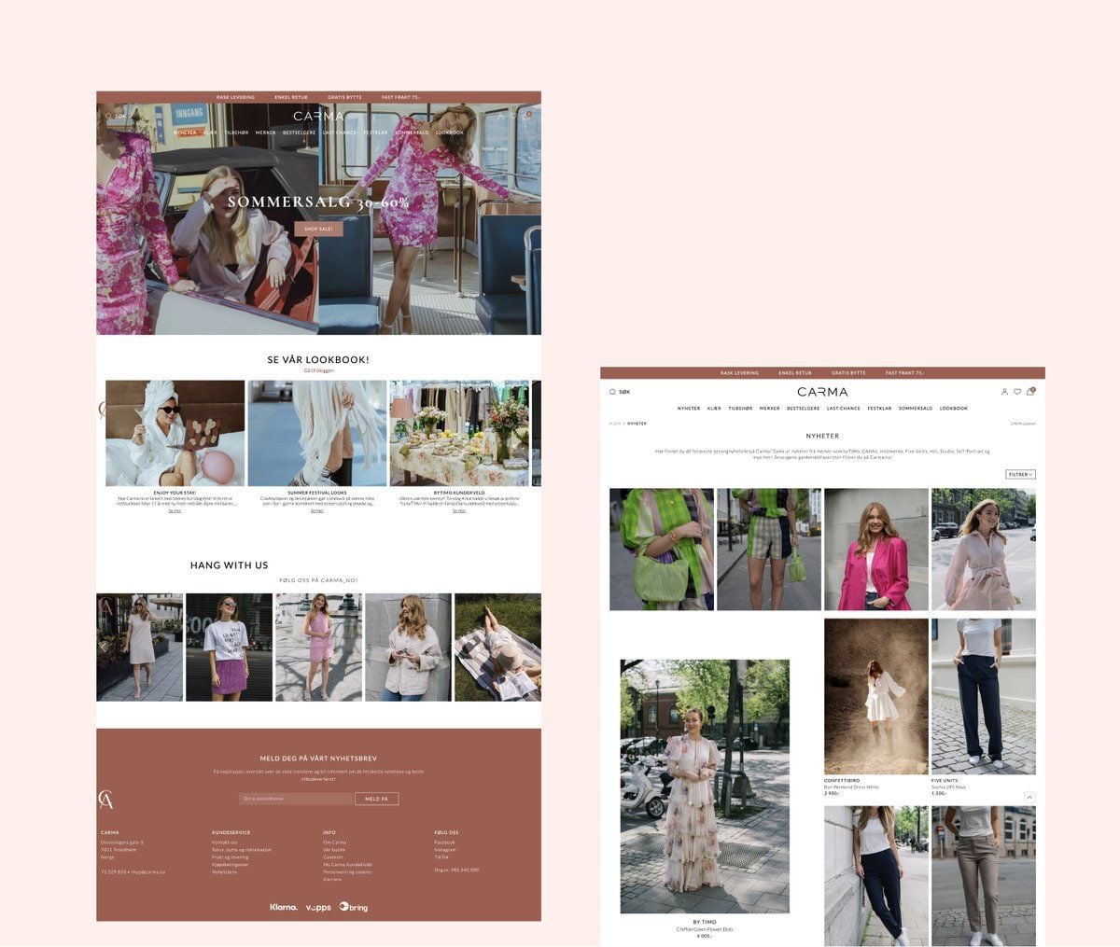Click the SHOP SALE! button
This screenshot has width=1120, height=947.
tap(318, 229)
